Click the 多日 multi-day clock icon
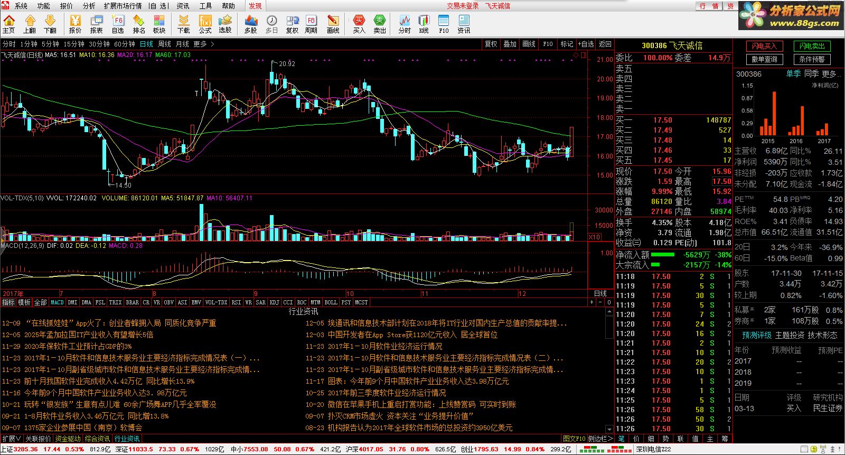The width and height of the screenshot is (845, 455). point(271,24)
